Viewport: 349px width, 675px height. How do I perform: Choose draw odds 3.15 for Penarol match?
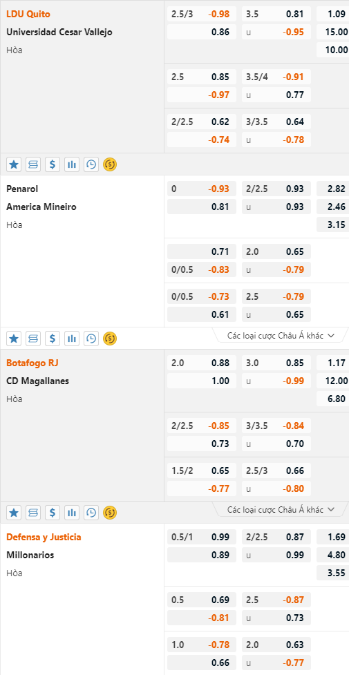coord(332,225)
